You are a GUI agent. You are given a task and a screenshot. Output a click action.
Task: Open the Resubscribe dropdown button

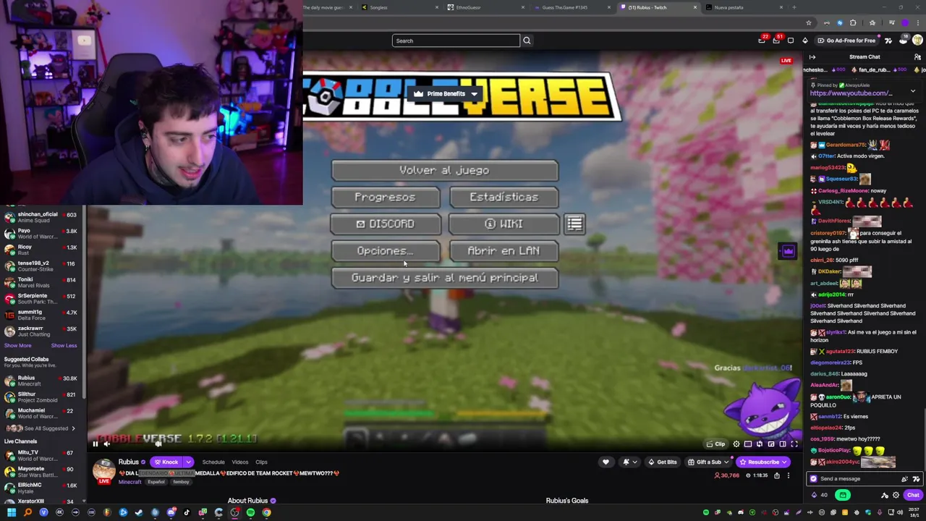click(x=763, y=462)
